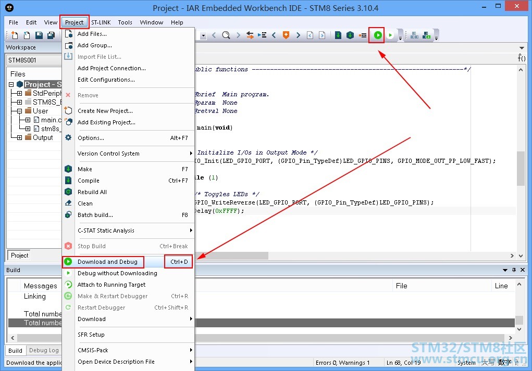
Task: Choose SFR Setup menu entry
Action: (x=128, y=335)
